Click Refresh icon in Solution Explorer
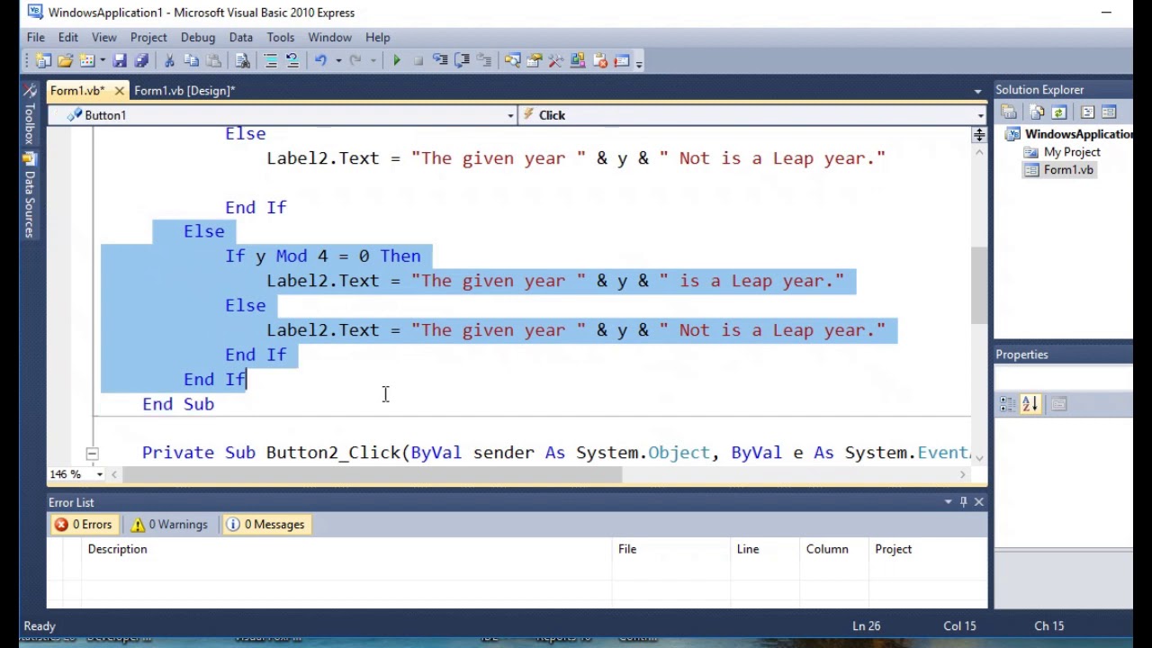The width and height of the screenshot is (1152, 648). 1058,112
